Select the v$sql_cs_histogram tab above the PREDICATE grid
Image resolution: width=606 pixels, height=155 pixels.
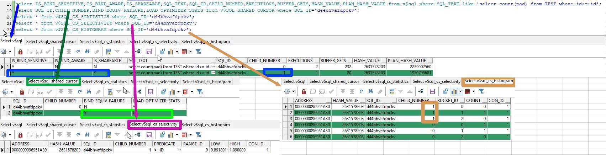[206, 125]
